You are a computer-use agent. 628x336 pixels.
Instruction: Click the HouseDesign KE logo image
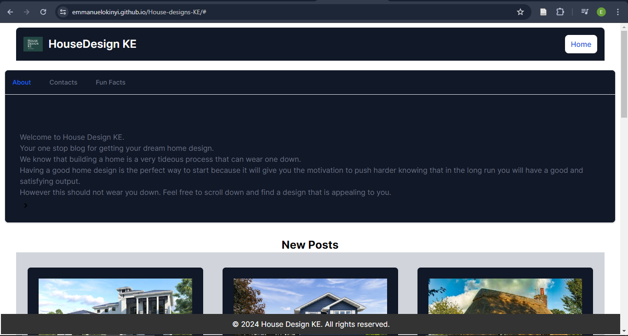pyautogui.click(x=33, y=44)
